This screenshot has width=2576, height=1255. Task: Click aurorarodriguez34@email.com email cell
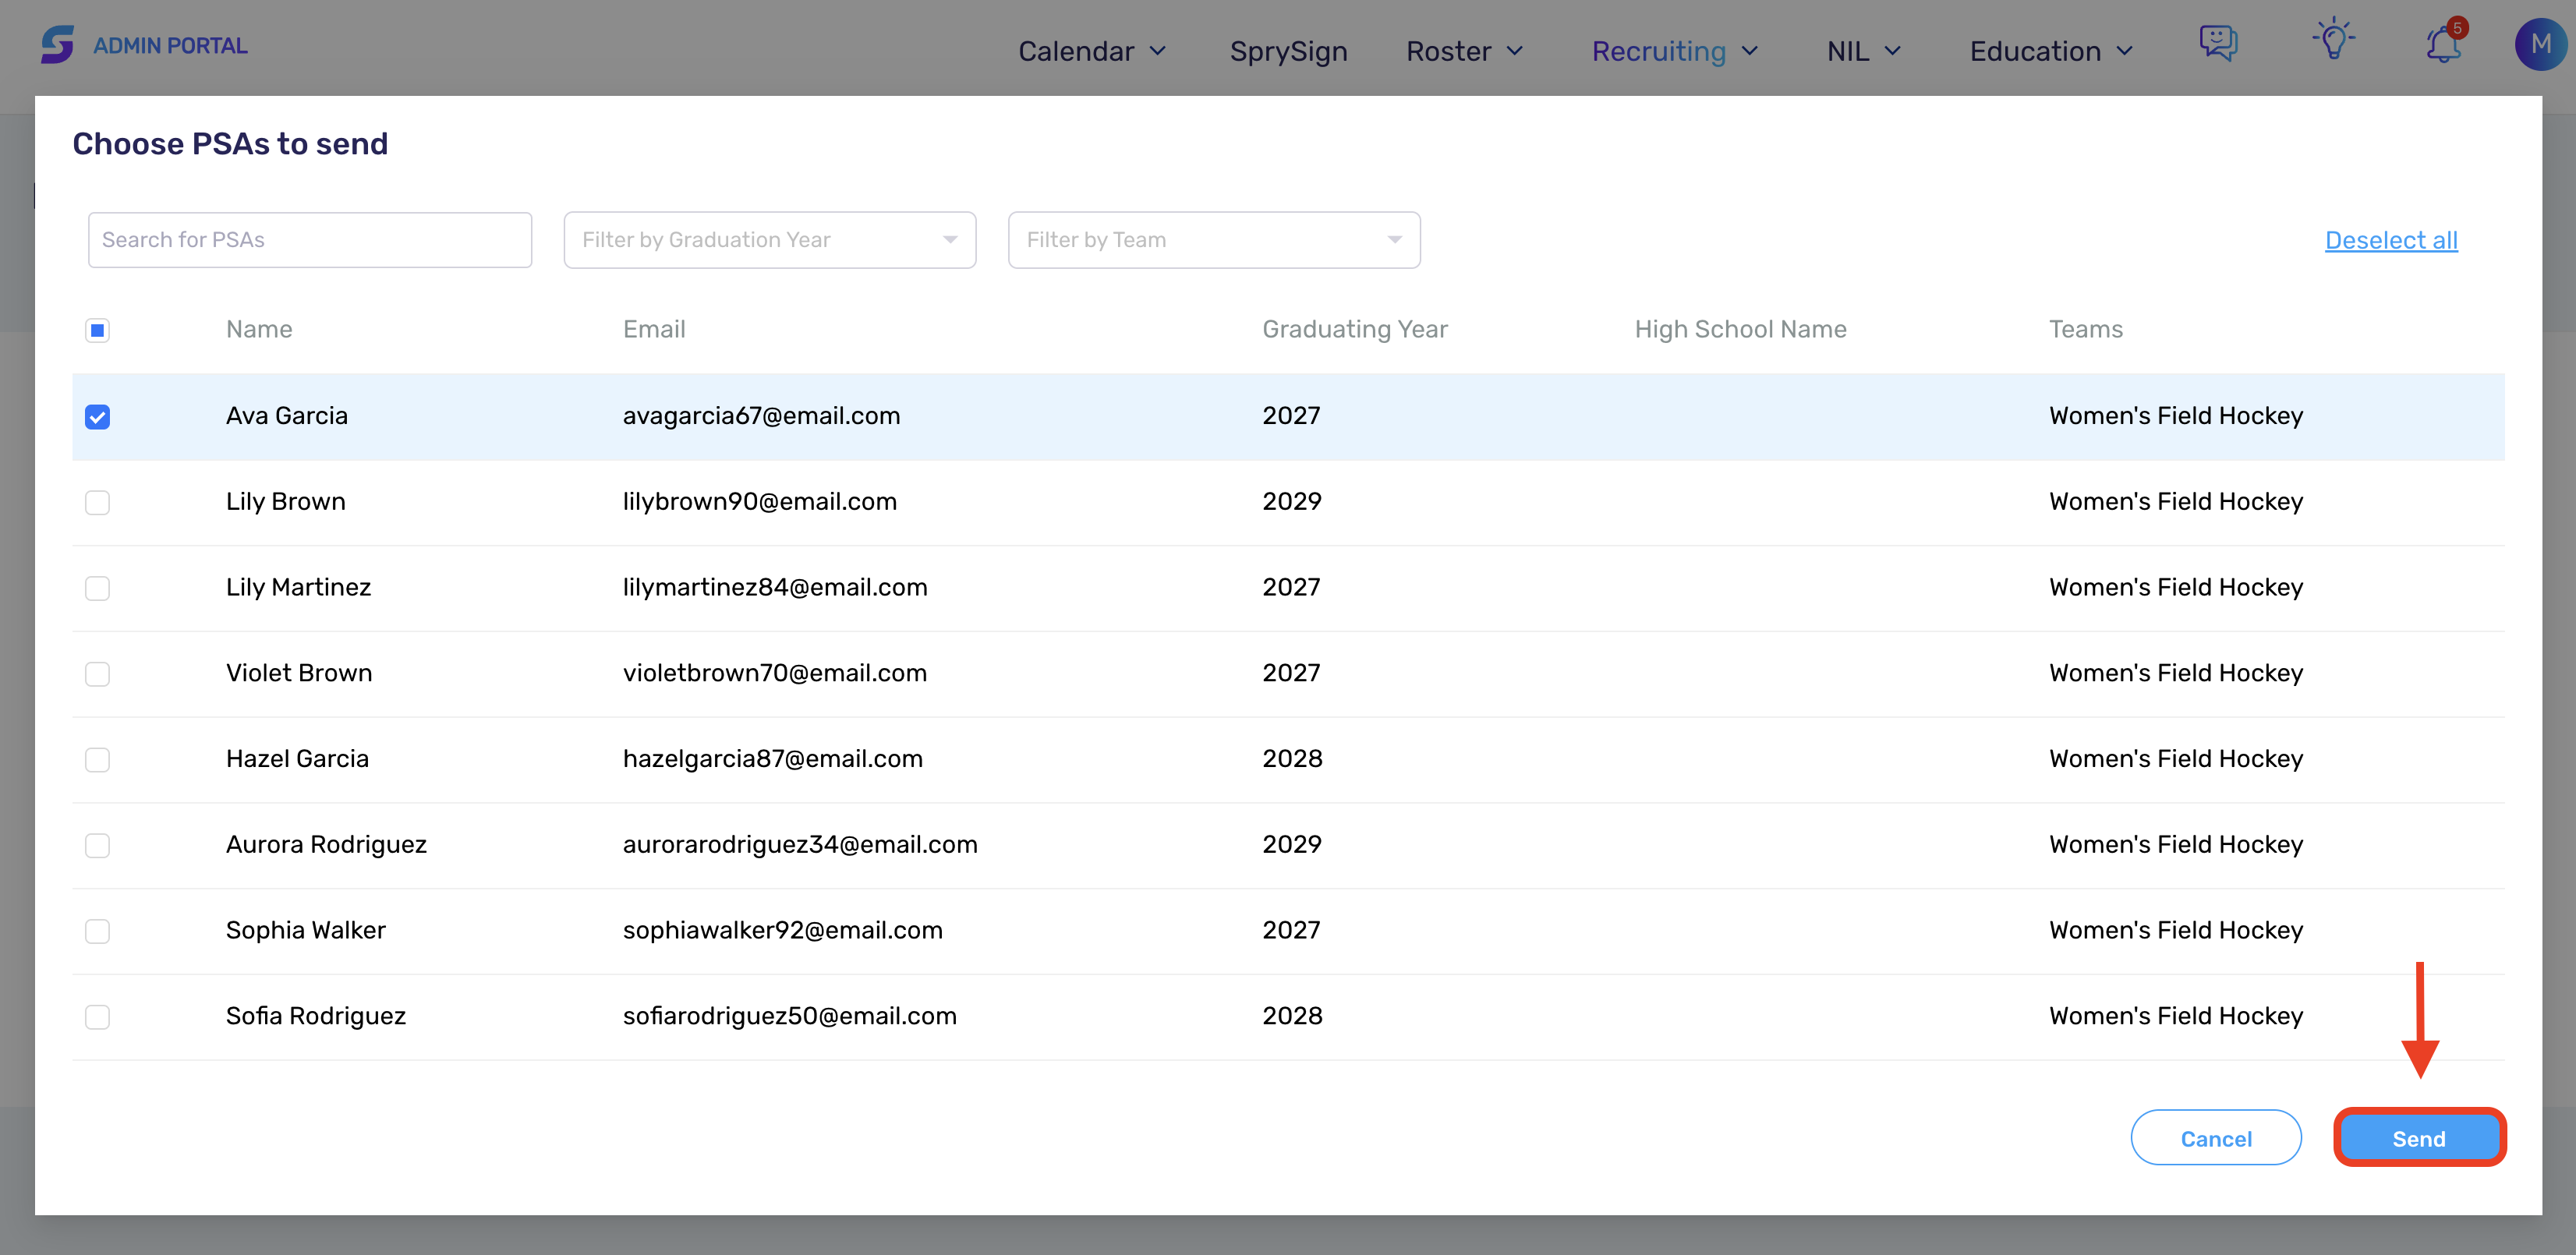point(800,845)
